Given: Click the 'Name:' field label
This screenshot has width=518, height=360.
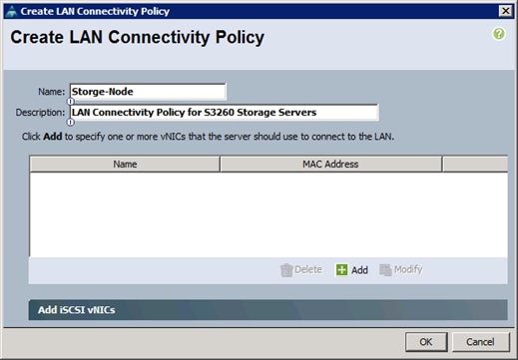Looking at the screenshot, I should click(52, 92).
